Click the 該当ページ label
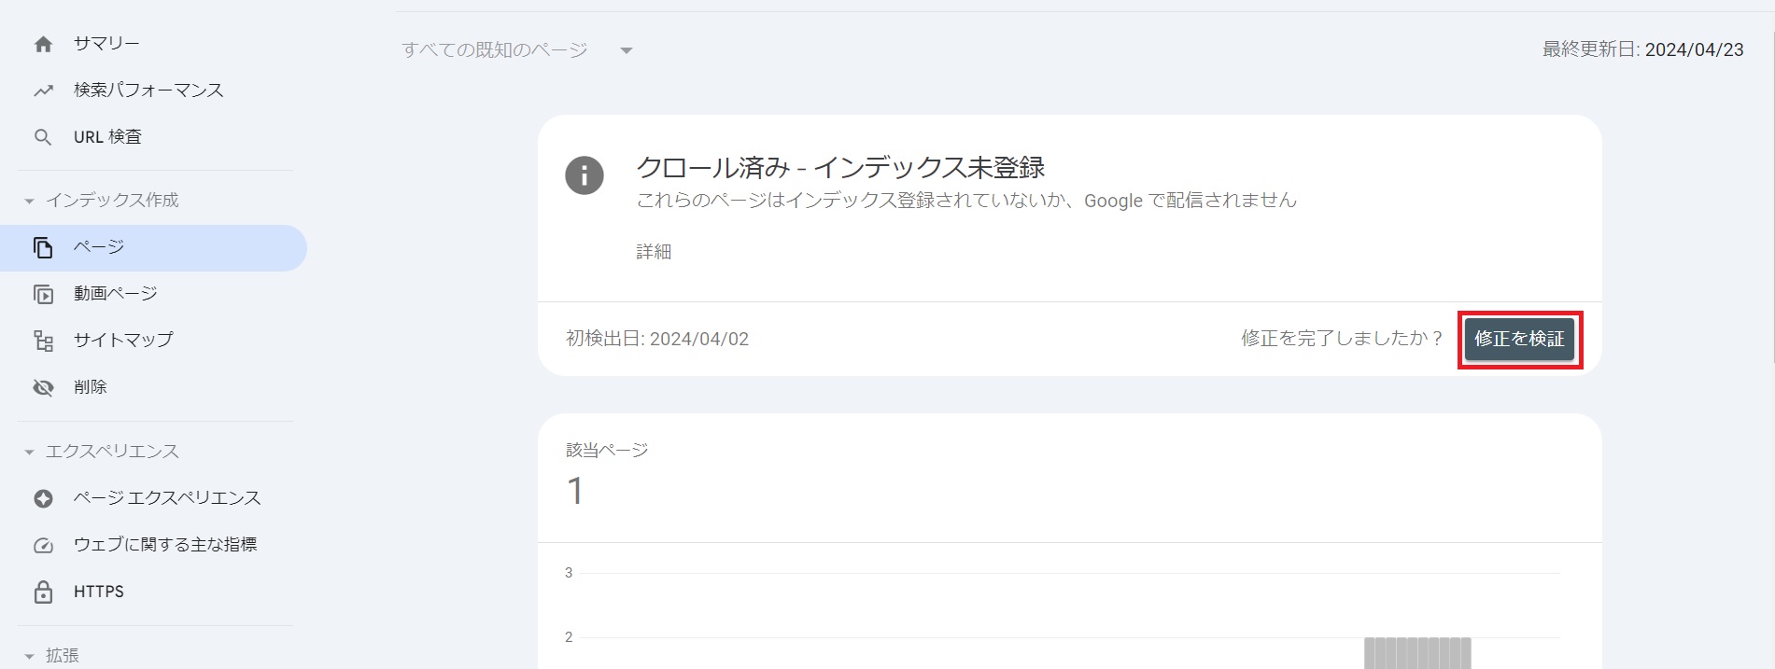This screenshot has width=1775, height=669. coord(607,451)
